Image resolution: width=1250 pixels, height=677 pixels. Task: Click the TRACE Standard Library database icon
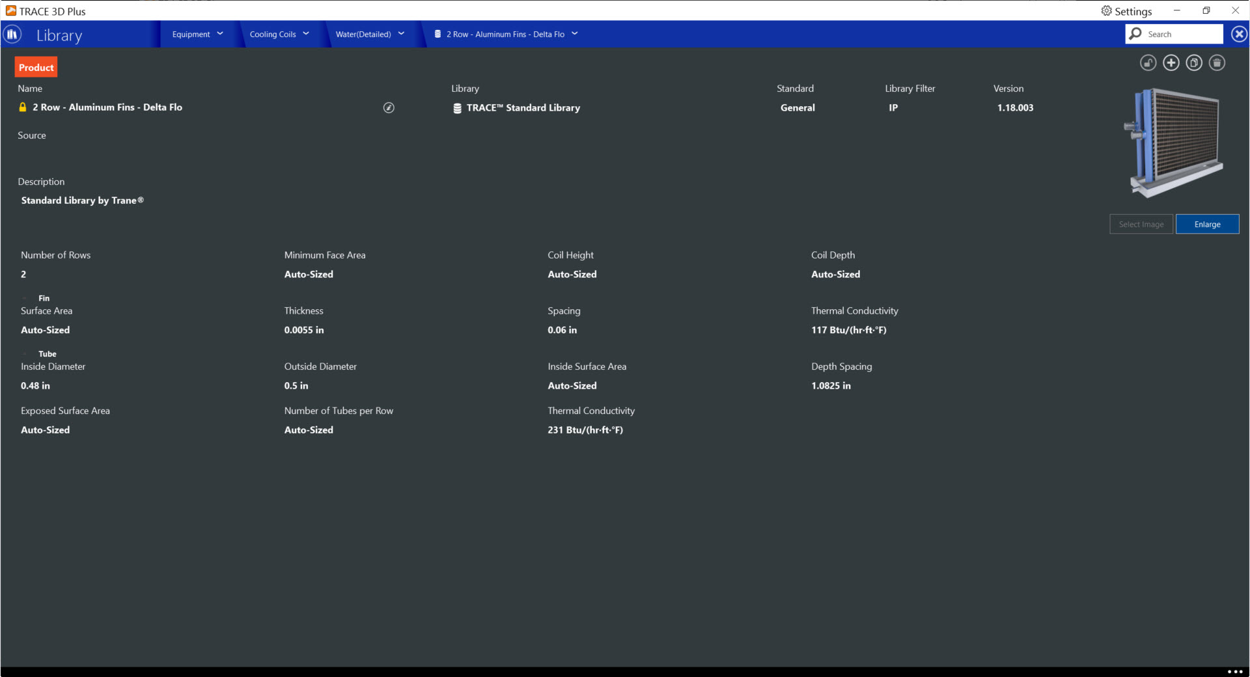(457, 109)
